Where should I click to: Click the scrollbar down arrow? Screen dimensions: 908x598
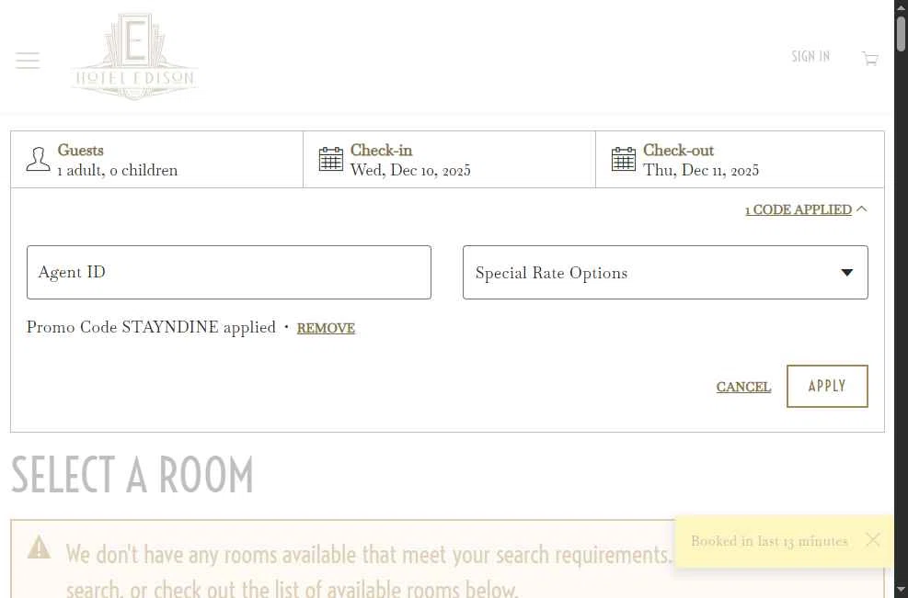[901, 591]
